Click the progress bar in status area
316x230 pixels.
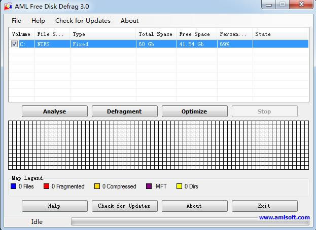click(x=190, y=222)
